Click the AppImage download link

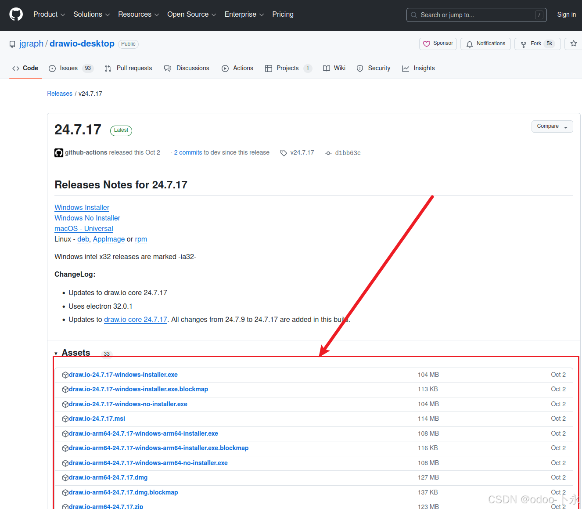(109, 239)
